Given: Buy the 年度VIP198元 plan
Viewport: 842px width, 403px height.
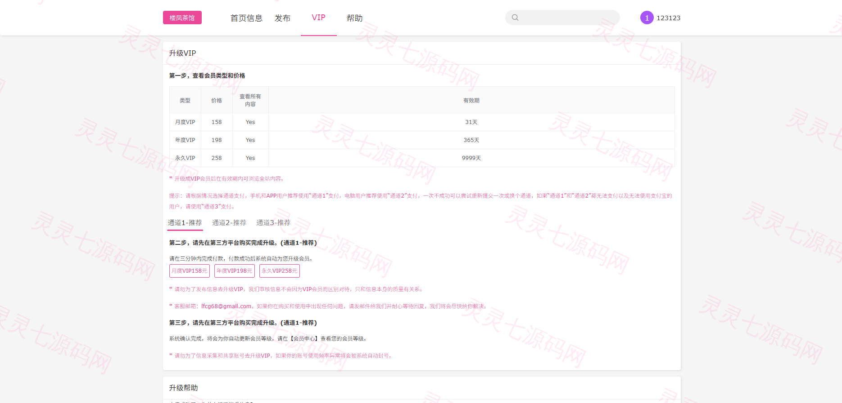Looking at the screenshot, I should [235, 271].
